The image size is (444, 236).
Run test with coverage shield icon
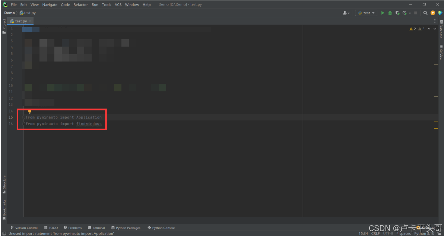tap(397, 13)
